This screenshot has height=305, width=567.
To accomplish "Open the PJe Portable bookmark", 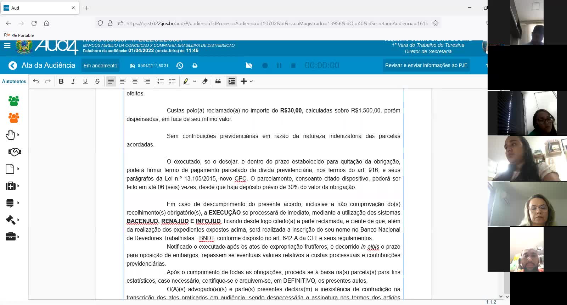I will 19,35.
